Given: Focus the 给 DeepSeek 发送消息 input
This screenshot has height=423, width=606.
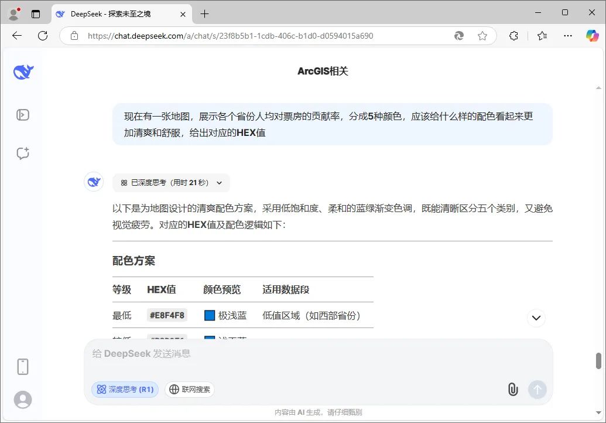Looking at the screenshot, I should (x=318, y=354).
